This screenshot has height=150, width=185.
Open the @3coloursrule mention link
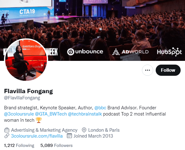pos(19,114)
